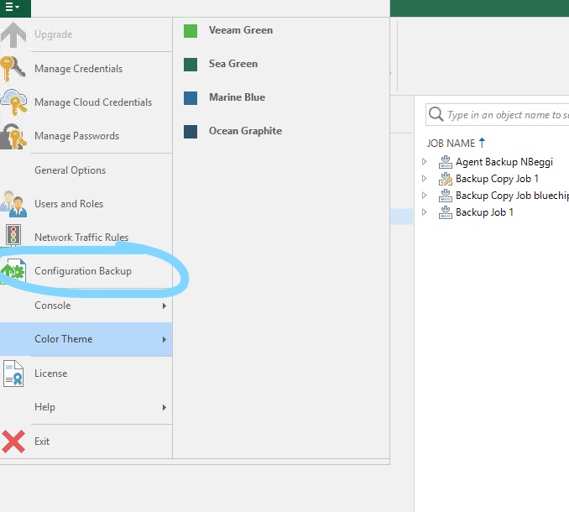The width and height of the screenshot is (569, 512).
Task: Select the Color Theme menu entry
Action: click(x=86, y=339)
